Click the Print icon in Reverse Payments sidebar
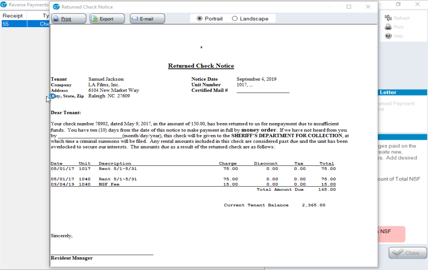Viewport: 428px width, 270px height. pyautogui.click(x=388, y=27)
